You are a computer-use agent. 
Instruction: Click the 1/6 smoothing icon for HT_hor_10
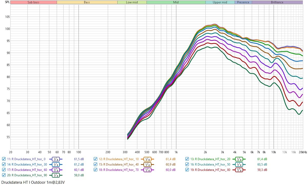147,159
